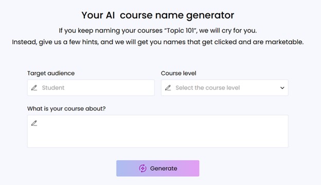Image resolution: width=321 pixels, height=185 pixels.
Task: Click the pencil icon in Target audience field
Action: point(34,88)
